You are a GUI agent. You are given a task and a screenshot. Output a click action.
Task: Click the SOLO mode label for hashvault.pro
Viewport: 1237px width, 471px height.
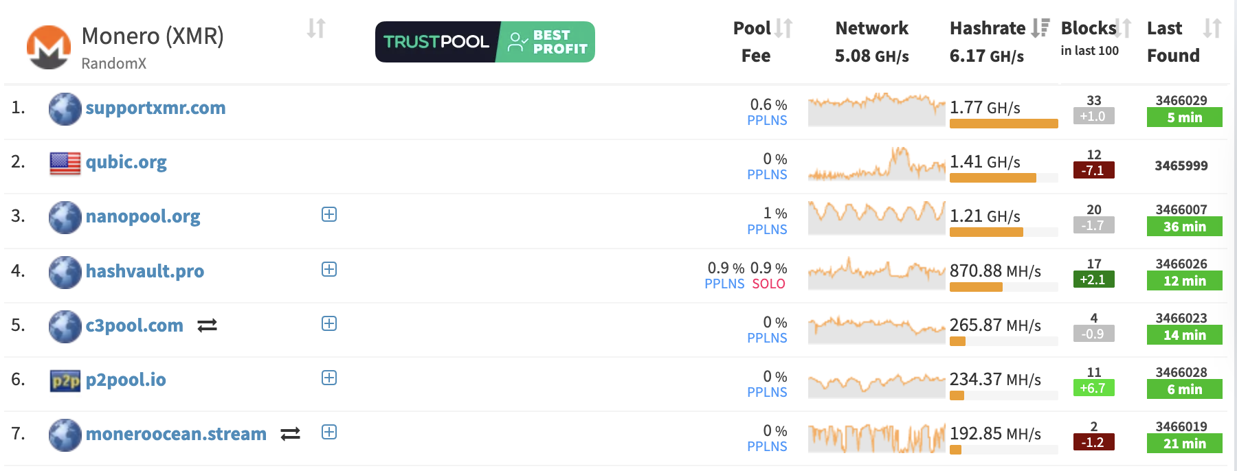tap(769, 284)
